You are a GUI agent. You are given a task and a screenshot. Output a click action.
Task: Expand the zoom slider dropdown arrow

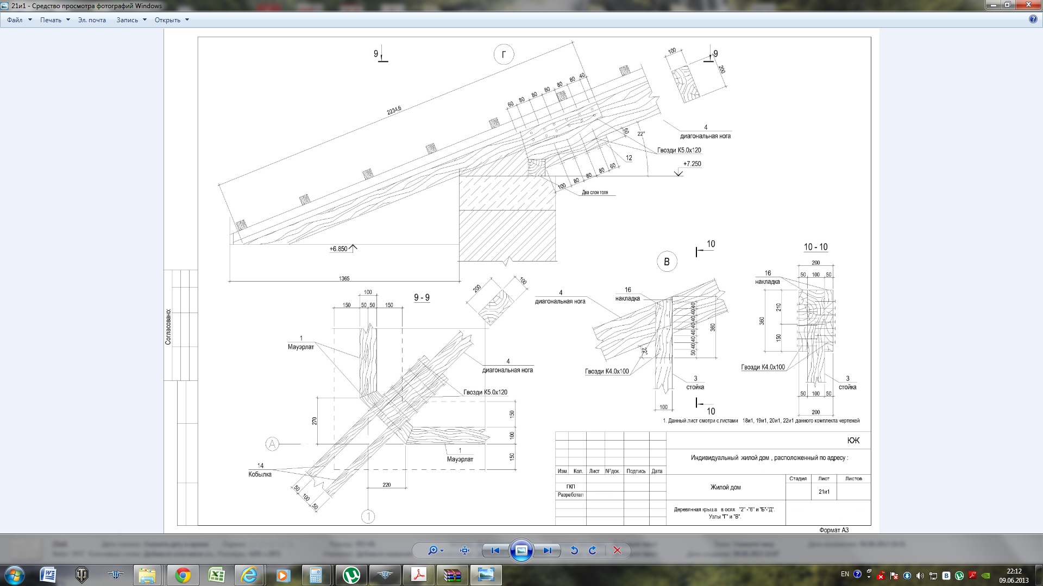(442, 551)
